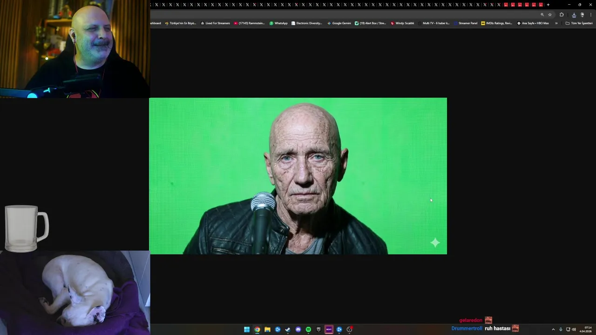
Task: Open the purple NEXT app in taskbar
Action: tap(329, 329)
